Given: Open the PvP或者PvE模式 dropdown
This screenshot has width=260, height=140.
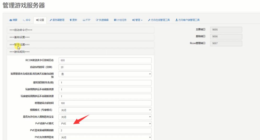Looking at the screenshot, I should click(x=105, y=124).
